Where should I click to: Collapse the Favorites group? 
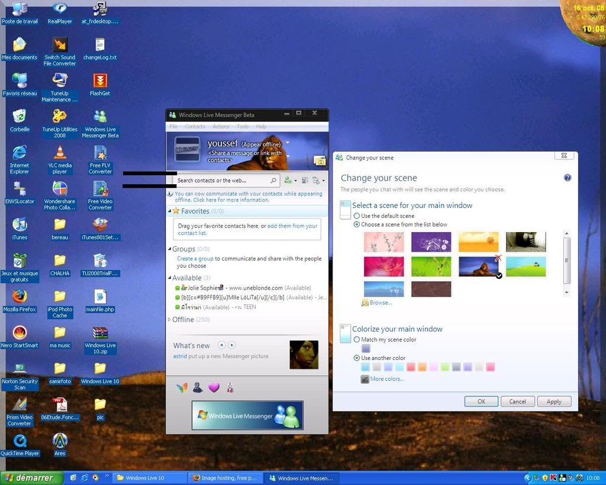170,211
